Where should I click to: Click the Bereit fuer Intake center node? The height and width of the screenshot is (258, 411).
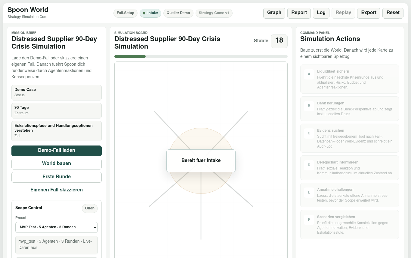click(x=201, y=161)
